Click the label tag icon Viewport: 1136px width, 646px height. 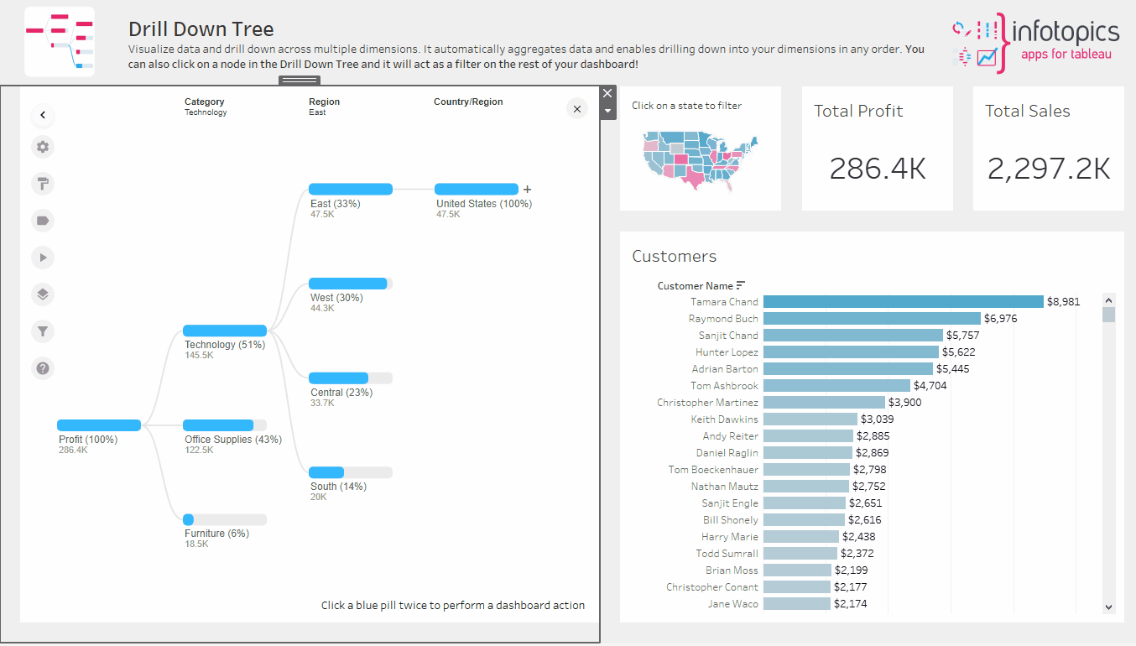43,221
